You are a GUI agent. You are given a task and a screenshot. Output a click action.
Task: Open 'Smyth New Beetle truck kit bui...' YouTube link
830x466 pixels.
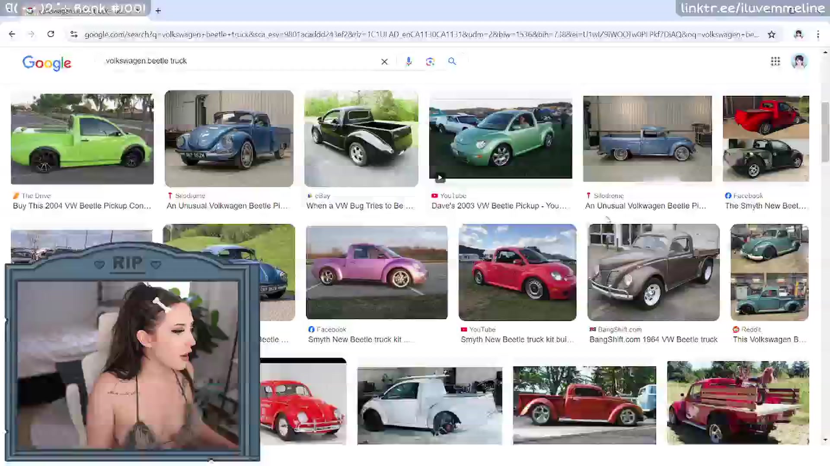pyautogui.click(x=517, y=340)
